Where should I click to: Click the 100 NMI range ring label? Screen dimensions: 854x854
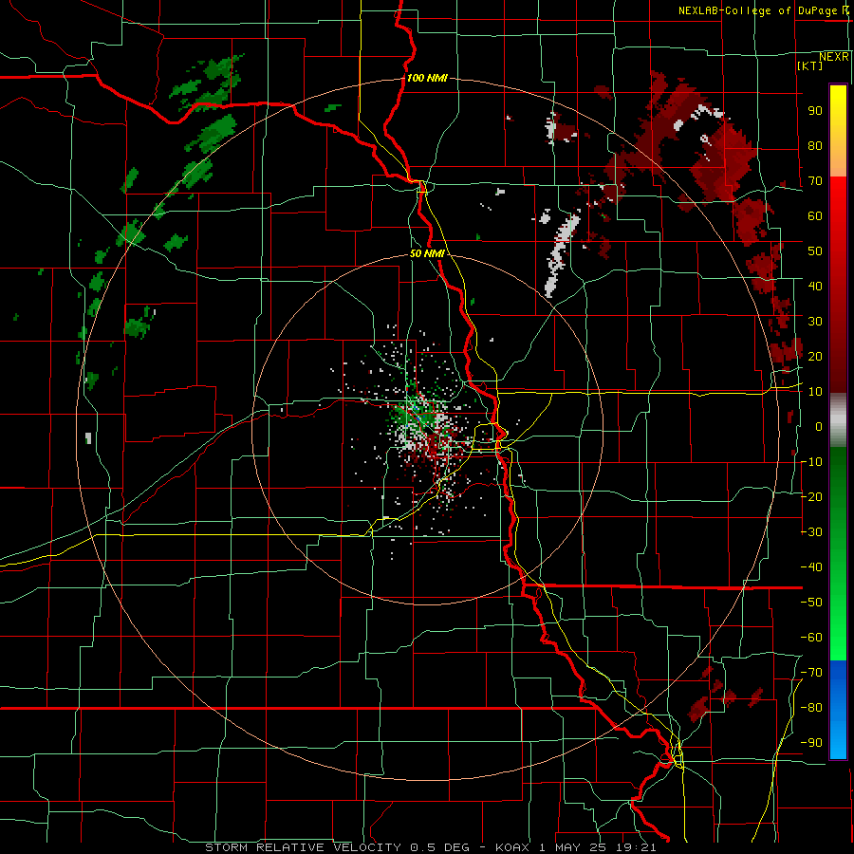pos(427,78)
